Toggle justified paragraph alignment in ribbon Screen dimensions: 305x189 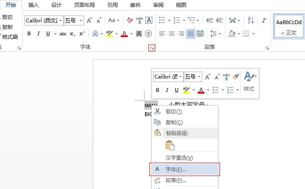(190, 34)
